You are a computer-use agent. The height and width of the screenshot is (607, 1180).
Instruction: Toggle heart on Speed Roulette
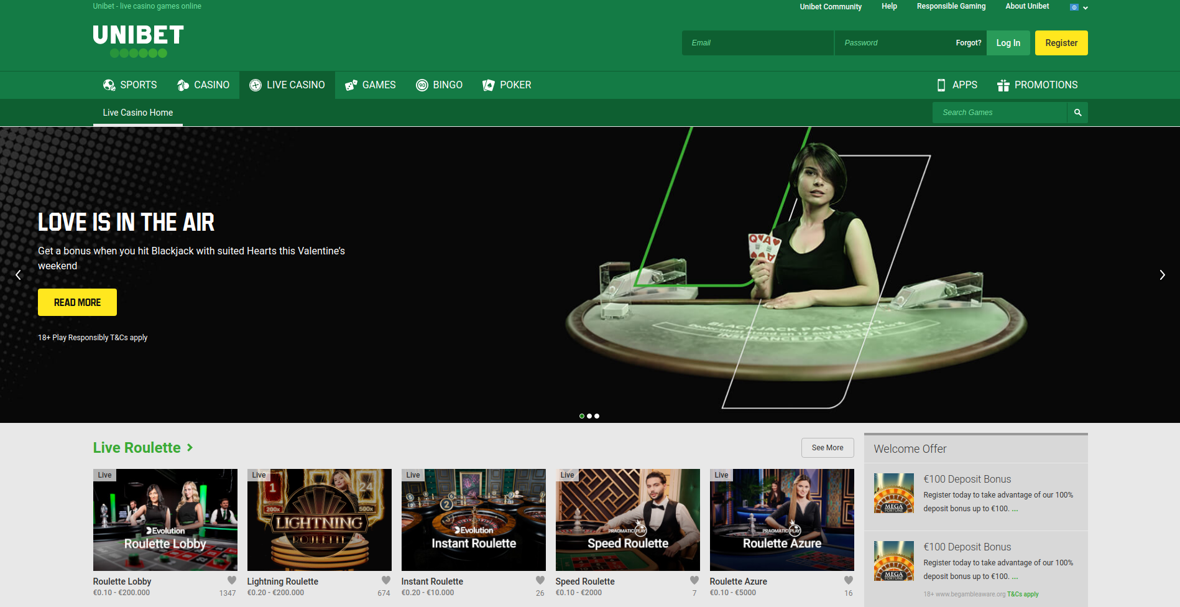tap(694, 580)
